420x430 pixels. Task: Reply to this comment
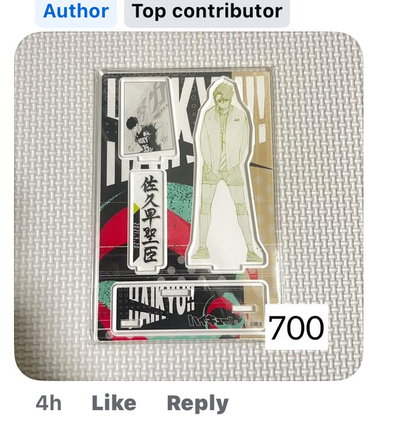click(x=197, y=404)
